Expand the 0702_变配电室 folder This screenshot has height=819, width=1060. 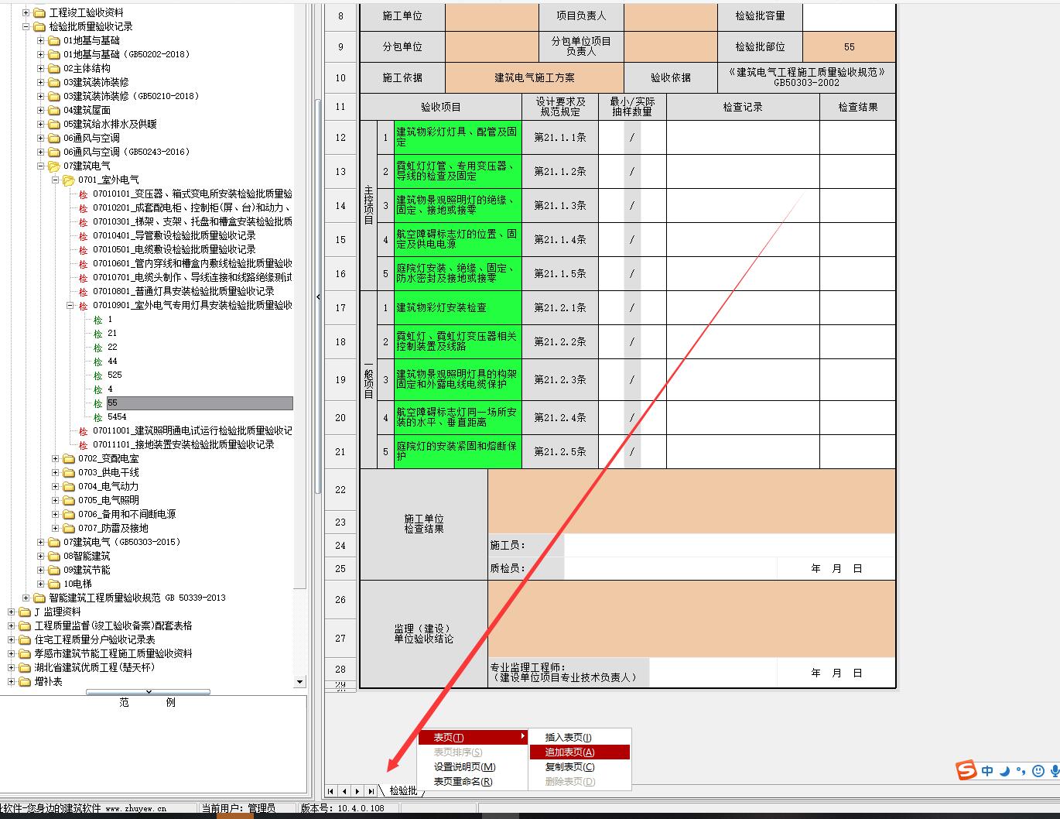56,459
